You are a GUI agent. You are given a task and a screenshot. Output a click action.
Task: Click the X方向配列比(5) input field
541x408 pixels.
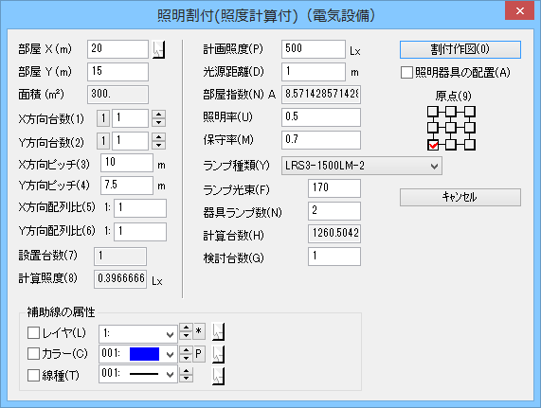point(140,208)
